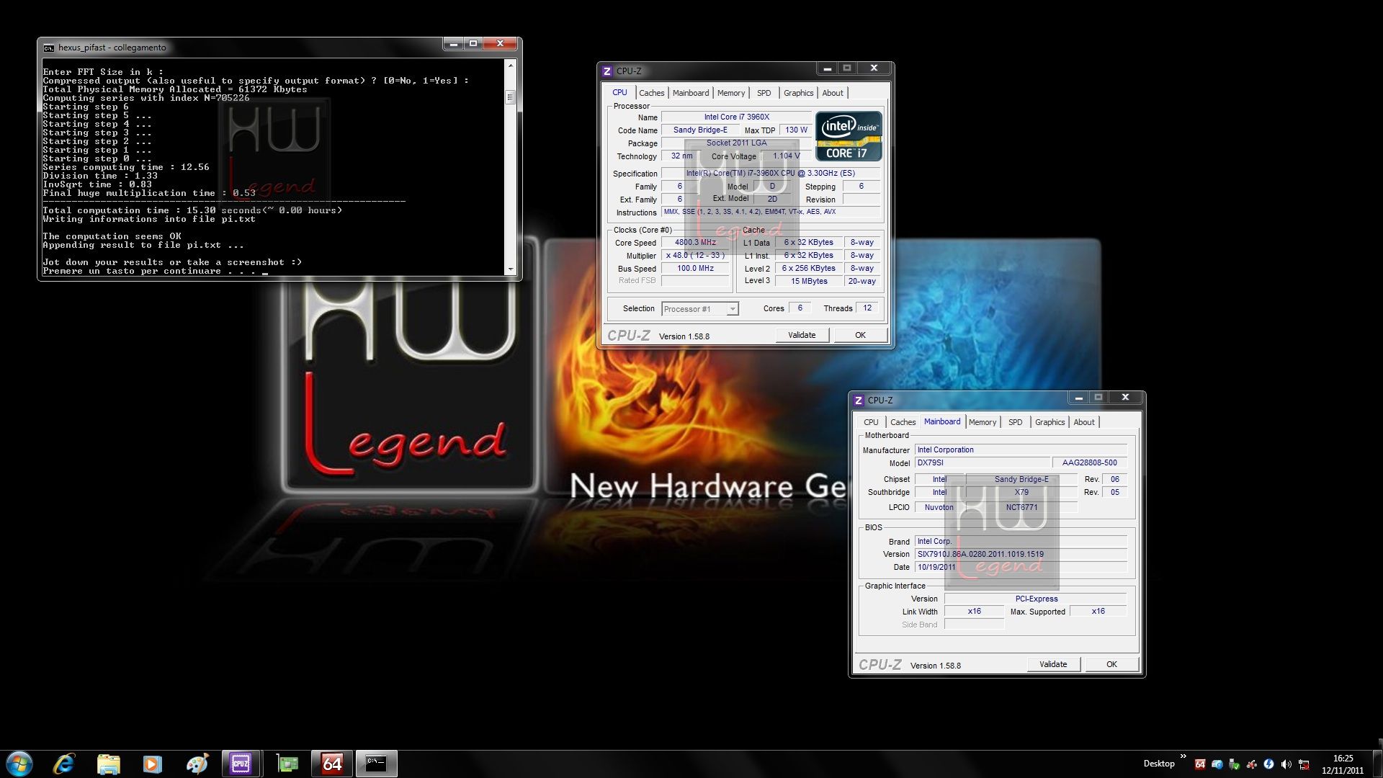Select SPD tab in upper CPU-Z window
The height and width of the screenshot is (778, 1383).
point(764,93)
